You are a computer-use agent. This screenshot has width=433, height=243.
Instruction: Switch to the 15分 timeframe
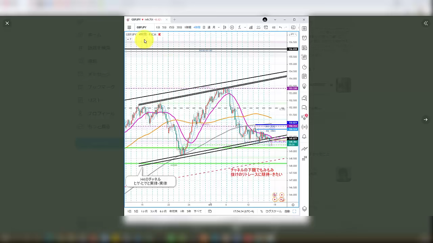(172, 27)
